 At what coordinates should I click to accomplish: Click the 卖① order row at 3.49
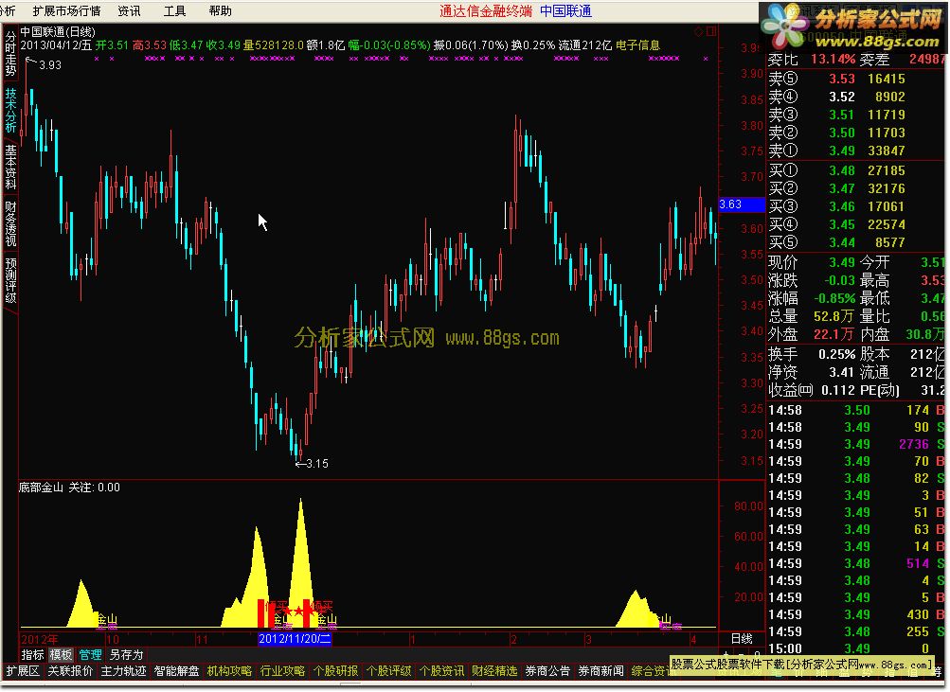point(855,151)
